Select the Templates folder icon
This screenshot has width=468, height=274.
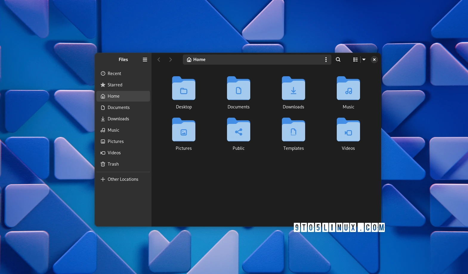294,130
